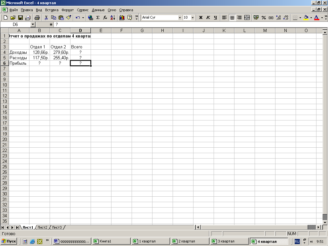328x246 pixels.
Task: Click the horizontal scrollbar right arrow
Action: pos(318,227)
